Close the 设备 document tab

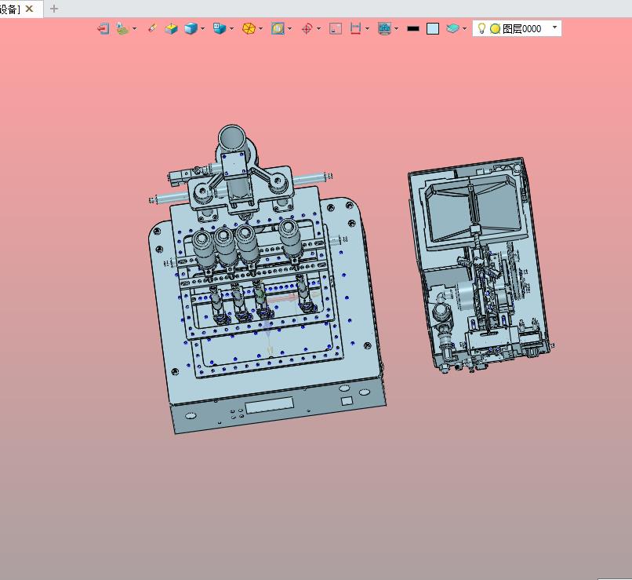(x=29, y=9)
